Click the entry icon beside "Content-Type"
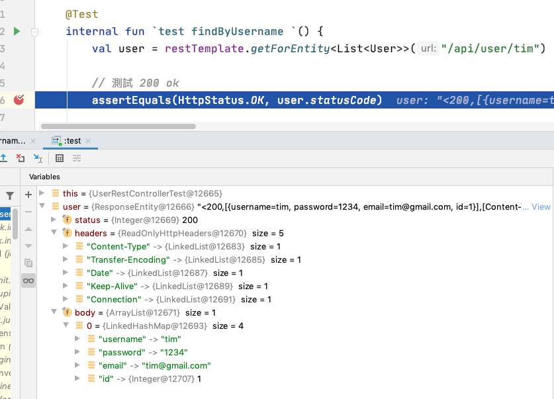The image size is (554, 399). click(x=79, y=245)
